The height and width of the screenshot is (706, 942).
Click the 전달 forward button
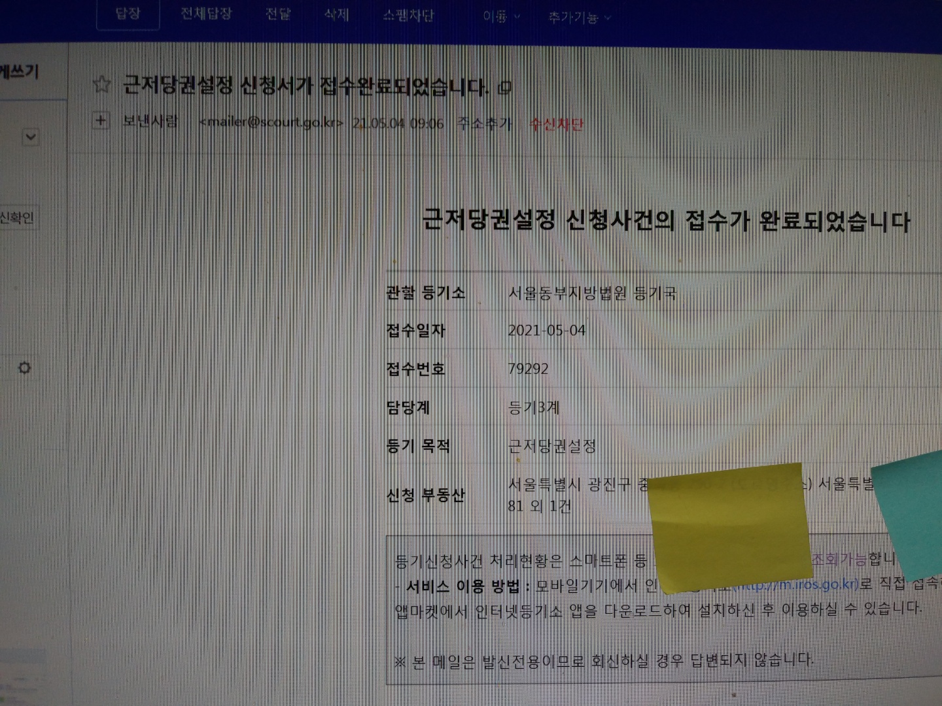(278, 14)
